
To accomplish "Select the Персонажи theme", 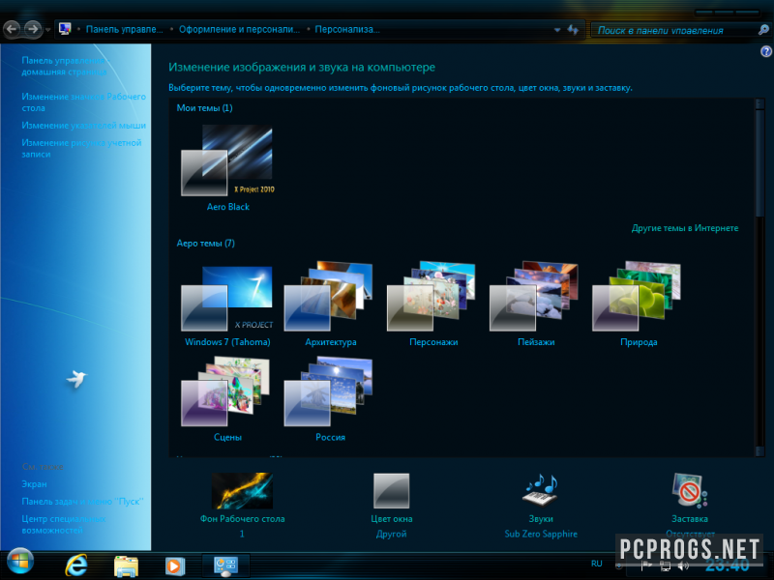I will [x=432, y=304].
